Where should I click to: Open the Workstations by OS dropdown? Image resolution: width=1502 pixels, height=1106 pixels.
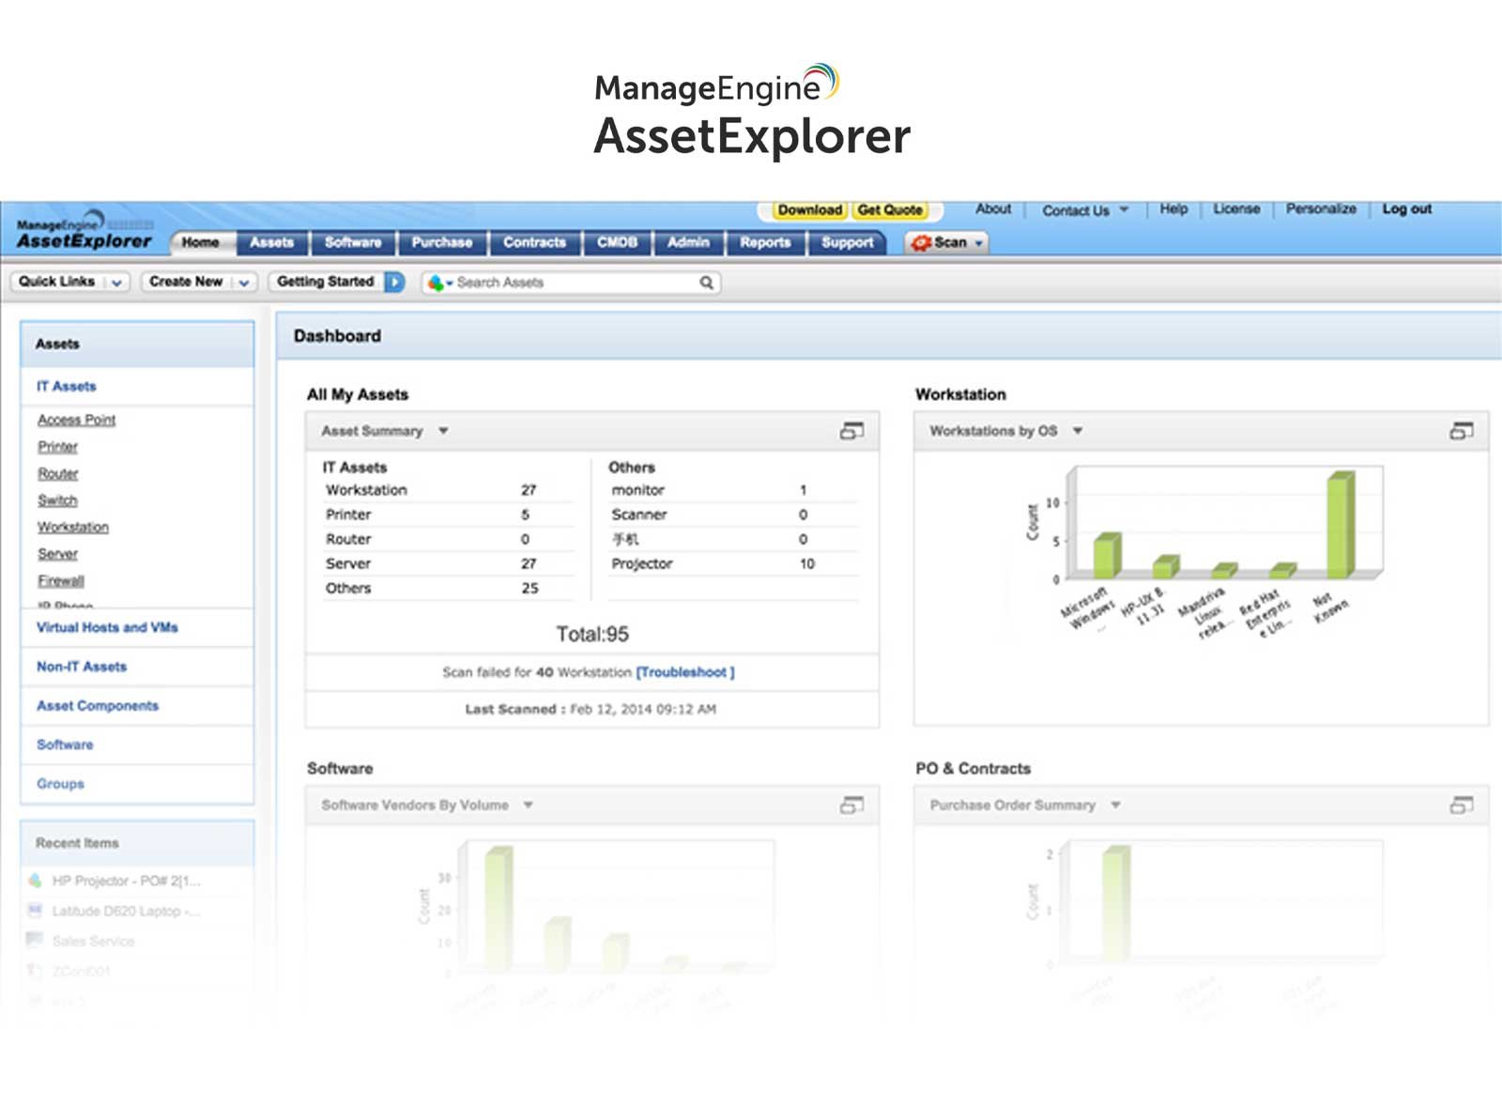tap(1078, 431)
